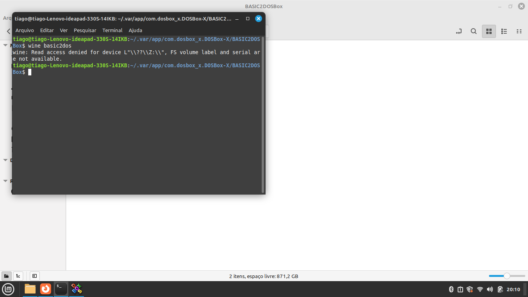Image resolution: width=528 pixels, height=297 pixels.
Task: Show places in file manager sidebar
Action: pos(7,276)
